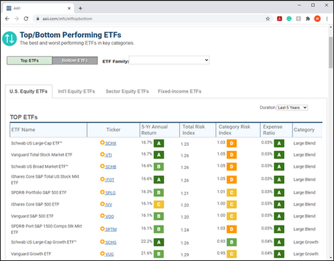Click the green A grade badge for SCHX return
Viewport: 334px width, 261px height.
159,143
